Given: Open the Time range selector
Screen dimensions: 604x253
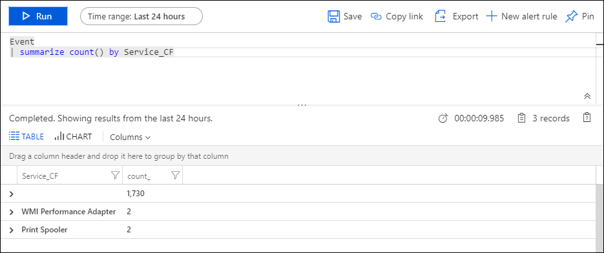Looking at the screenshot, I should pos(141,17).
